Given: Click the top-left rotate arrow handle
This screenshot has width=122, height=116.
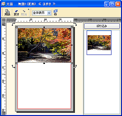Looking at the screenshot, I should pos(13,24).
